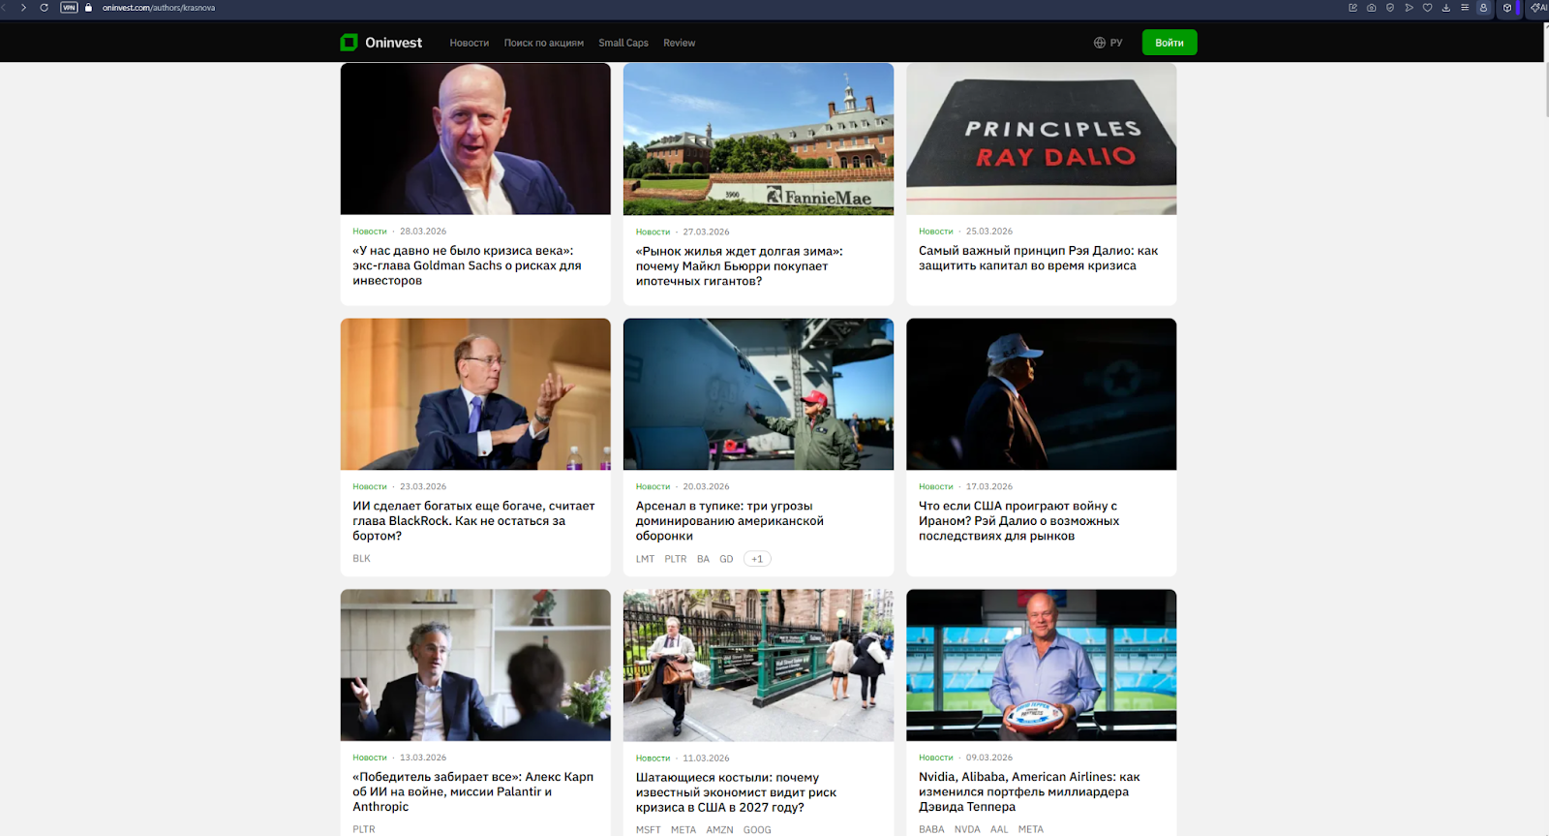Click the BLK ticker tag
The height and width of the screenshot is (836, 1549).
point(361,559)
